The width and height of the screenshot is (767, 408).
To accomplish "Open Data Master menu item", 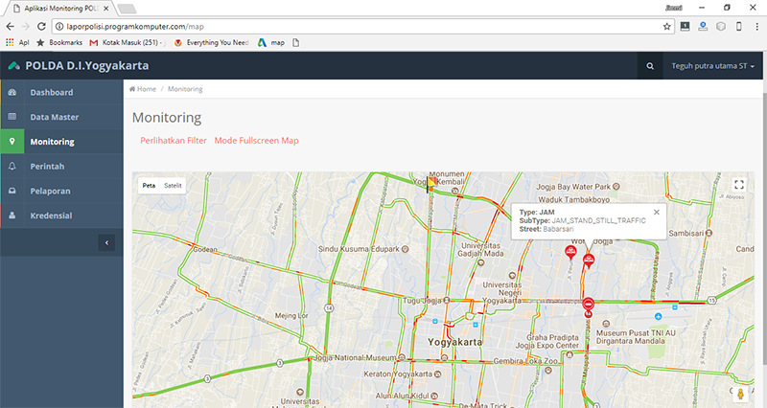I will (x=61, y=117).
